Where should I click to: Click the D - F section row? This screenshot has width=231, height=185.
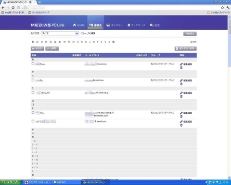click(114, 145)
